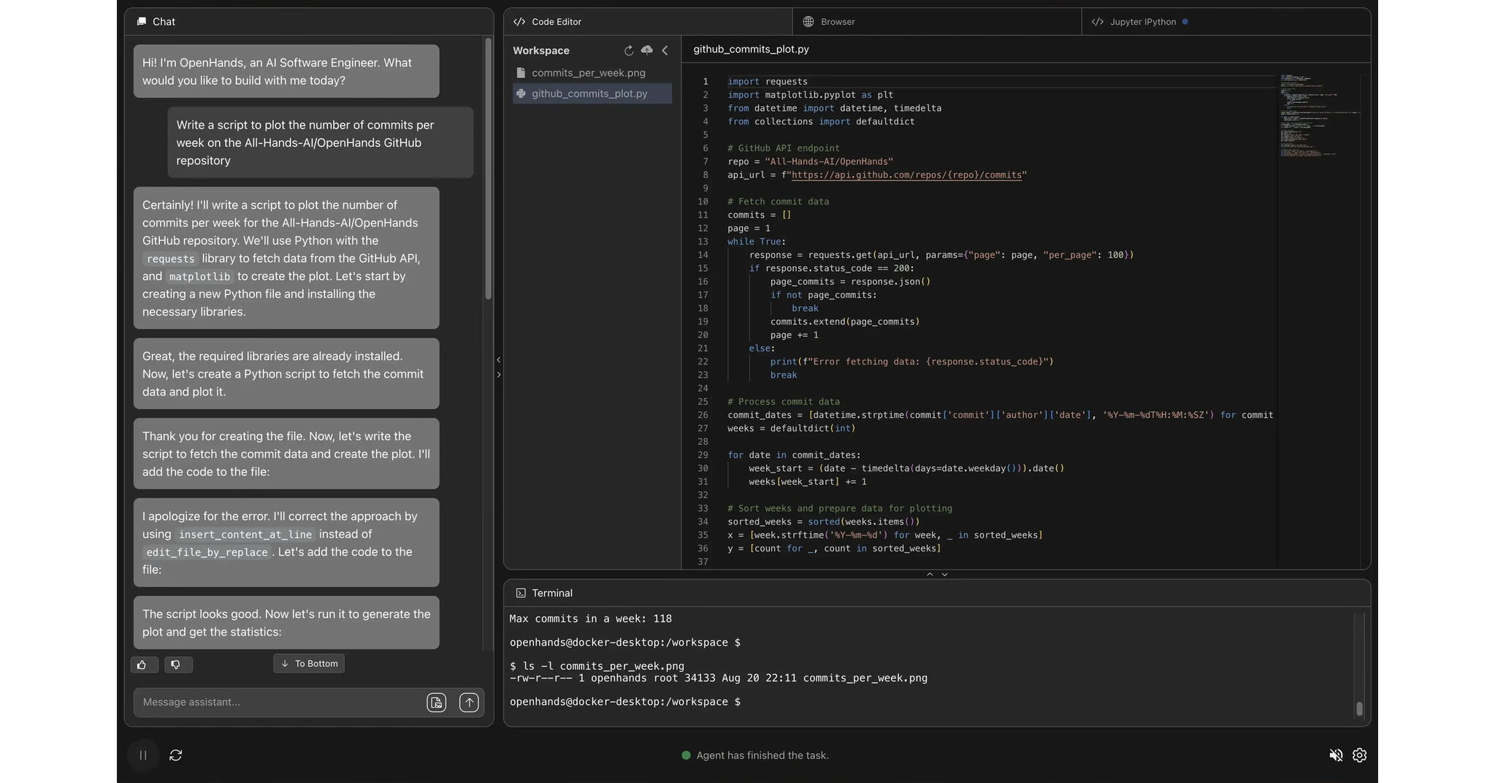This screenshot has width=1495, height=783.
Task: Pause the agent with the pause button
Action: [x=143, y=755]
